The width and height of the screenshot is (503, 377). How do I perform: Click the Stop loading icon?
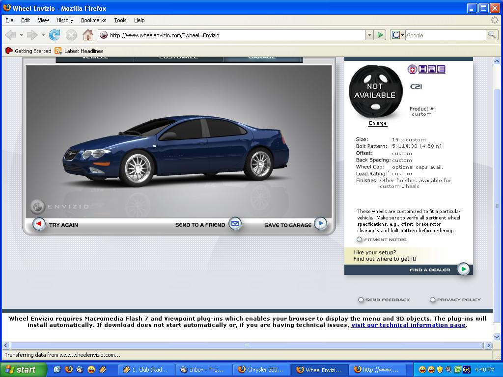tap(71, 35)
